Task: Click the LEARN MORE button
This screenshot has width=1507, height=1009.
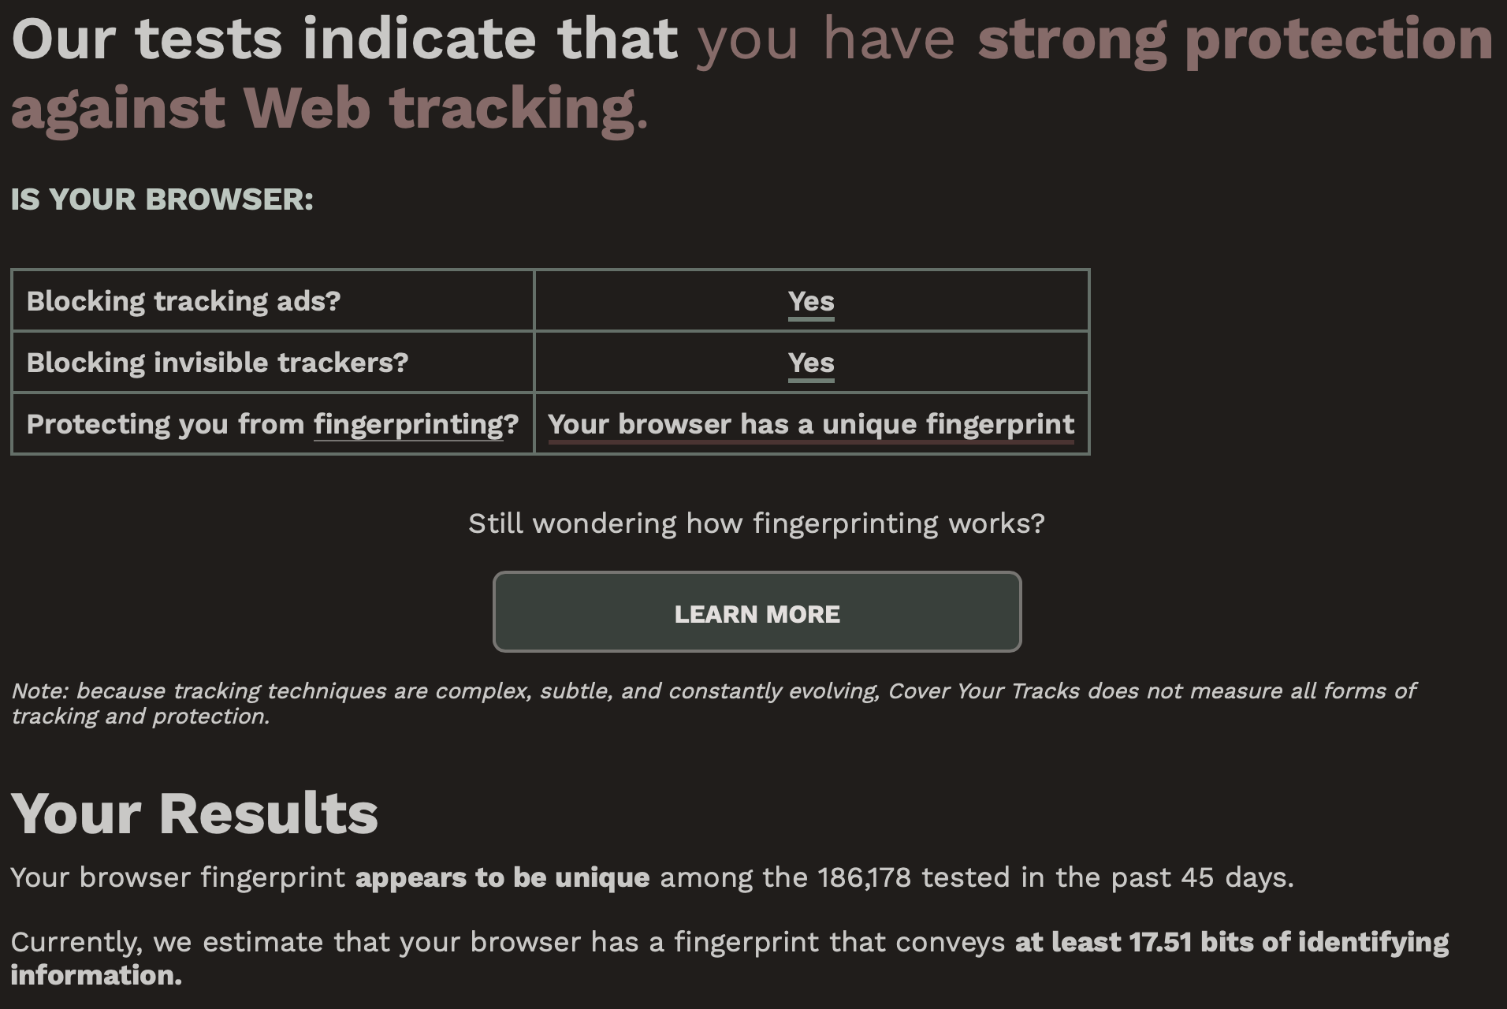Action: [x=756, y=612]
